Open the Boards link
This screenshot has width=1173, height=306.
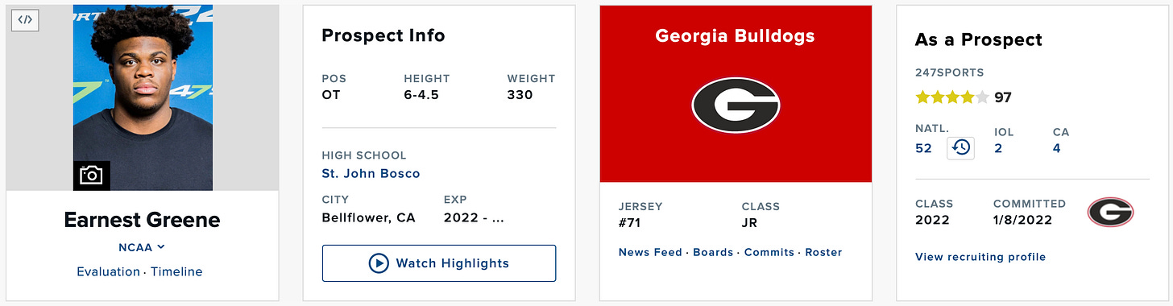[x=714, y=252]
